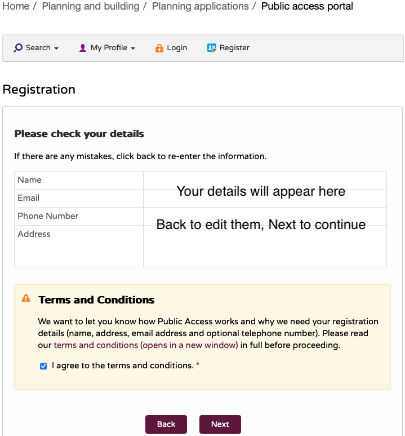Click the 'I agree to the terms' label
Image resolution: width=405 pixels, height=436 pixels.
pos(122,365)
